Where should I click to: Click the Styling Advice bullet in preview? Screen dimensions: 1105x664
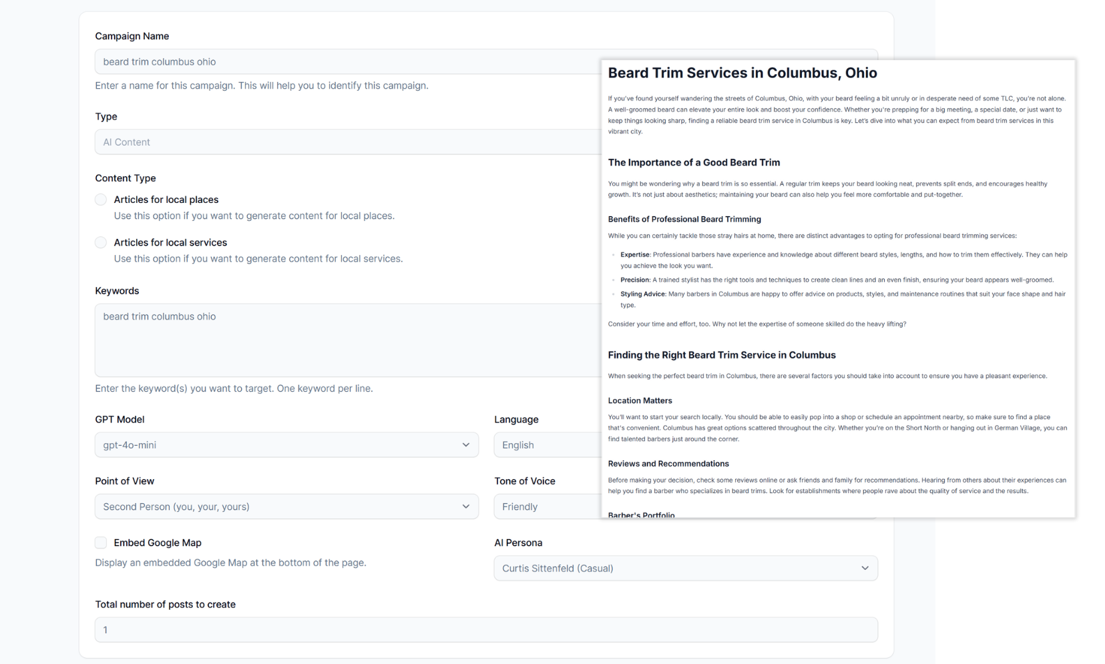click(642, 294)
